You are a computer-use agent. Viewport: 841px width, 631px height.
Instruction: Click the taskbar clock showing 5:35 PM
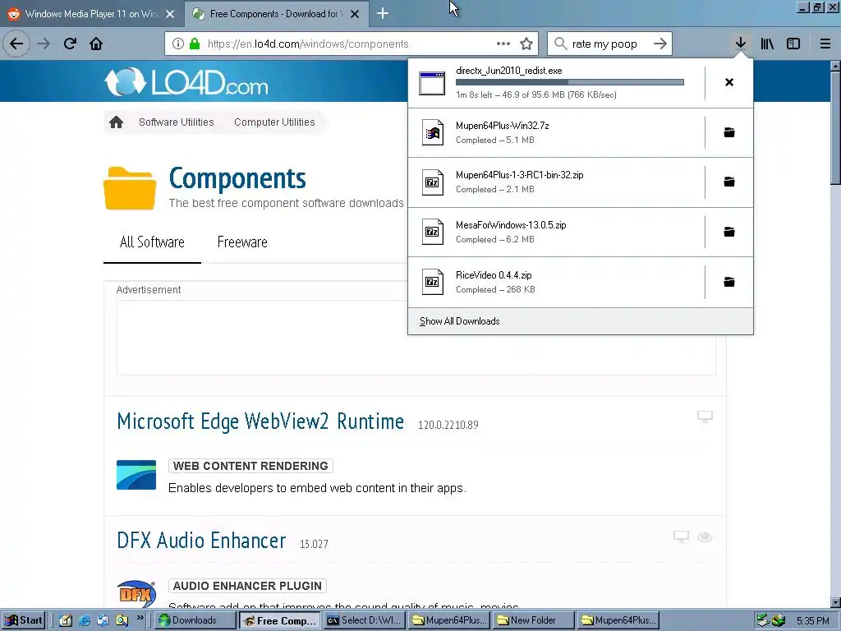point(812,621)
